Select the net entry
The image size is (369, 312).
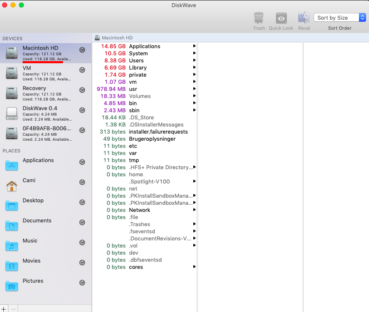click(145, 188)
